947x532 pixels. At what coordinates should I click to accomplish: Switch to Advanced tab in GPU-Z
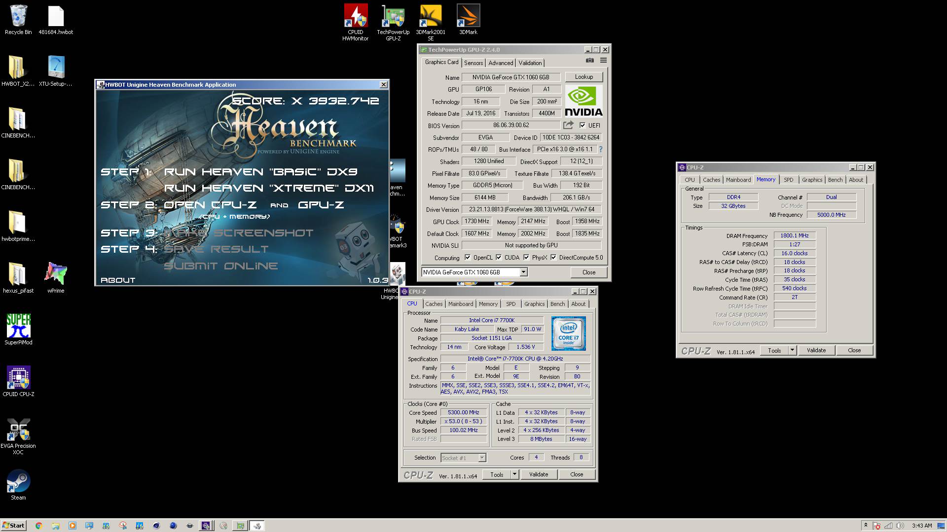(501, 63)
